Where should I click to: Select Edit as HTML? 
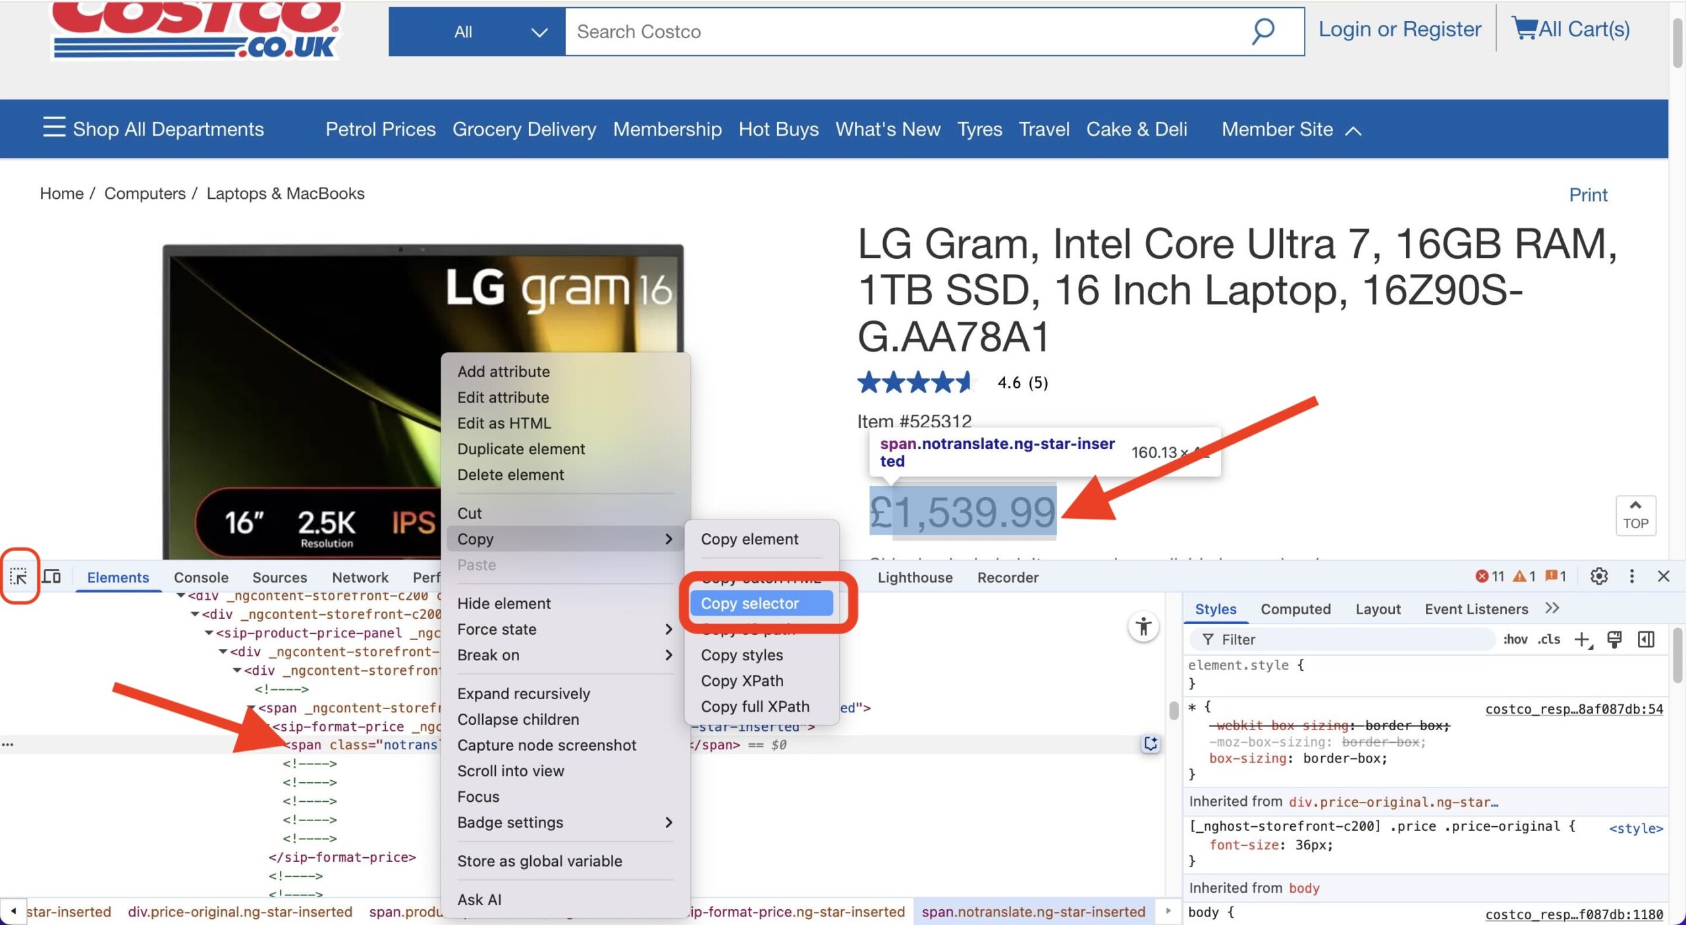[x=565, y=423]
